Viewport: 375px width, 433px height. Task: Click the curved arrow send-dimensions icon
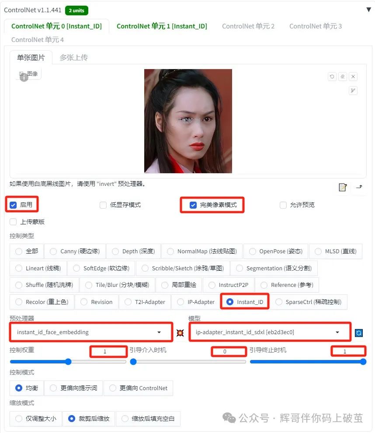(x=359, y=187)
